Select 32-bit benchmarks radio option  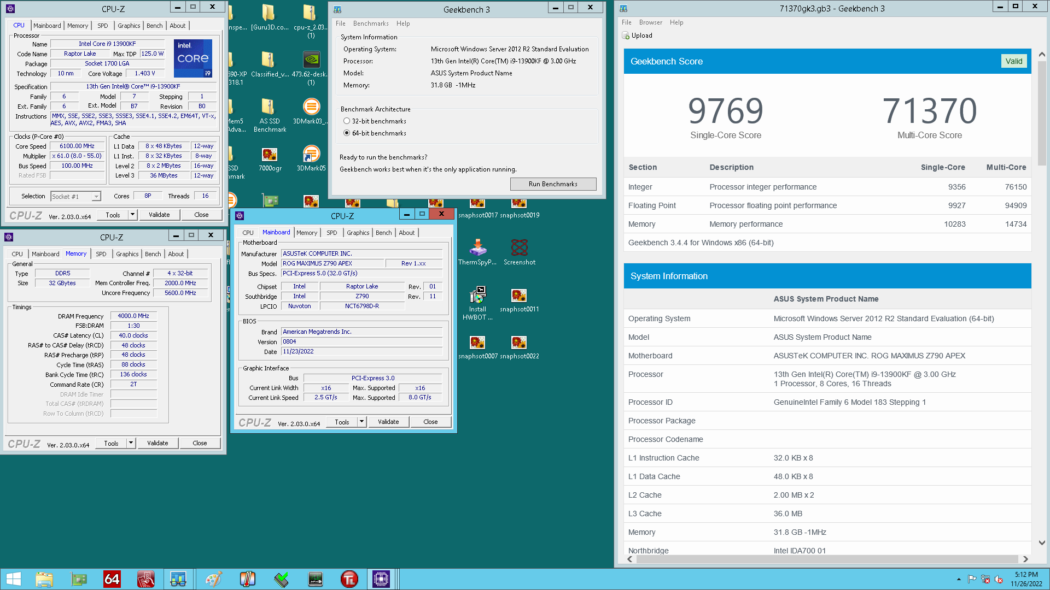click(x=347, y=121)
